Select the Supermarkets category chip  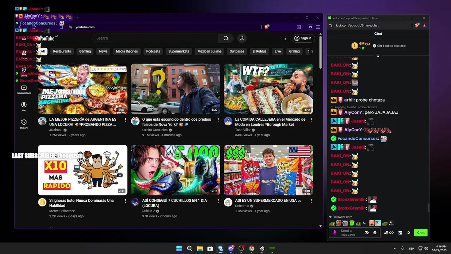[179, 51]
